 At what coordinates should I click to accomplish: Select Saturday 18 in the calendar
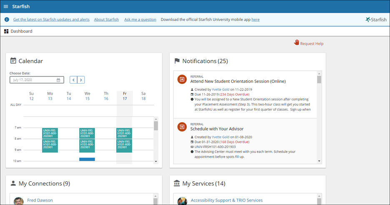coord(143,99)
